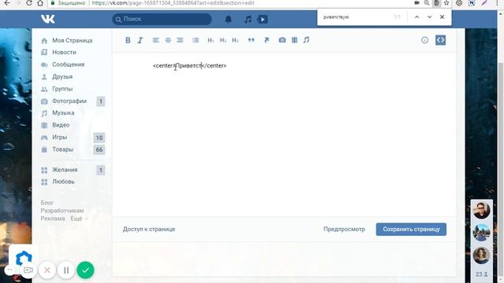
Task: Insert a bulleted list
Action: (195, 40)
